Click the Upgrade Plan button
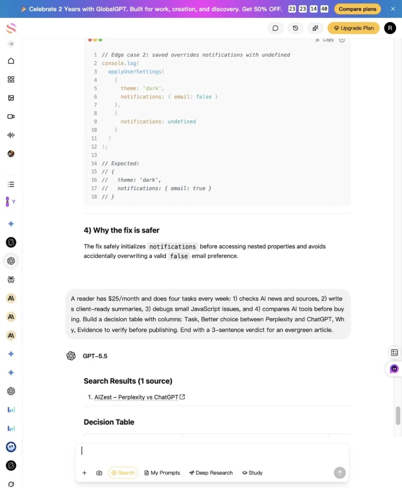402x488 pixels. coord(353,28)
